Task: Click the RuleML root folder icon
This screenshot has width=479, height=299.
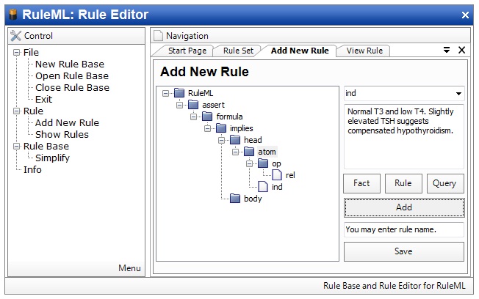Action: click(179, 93)
